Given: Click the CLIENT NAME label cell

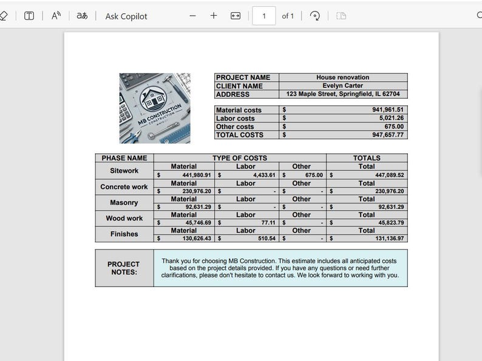Looking at the screenshot, I should click(246, 86).
